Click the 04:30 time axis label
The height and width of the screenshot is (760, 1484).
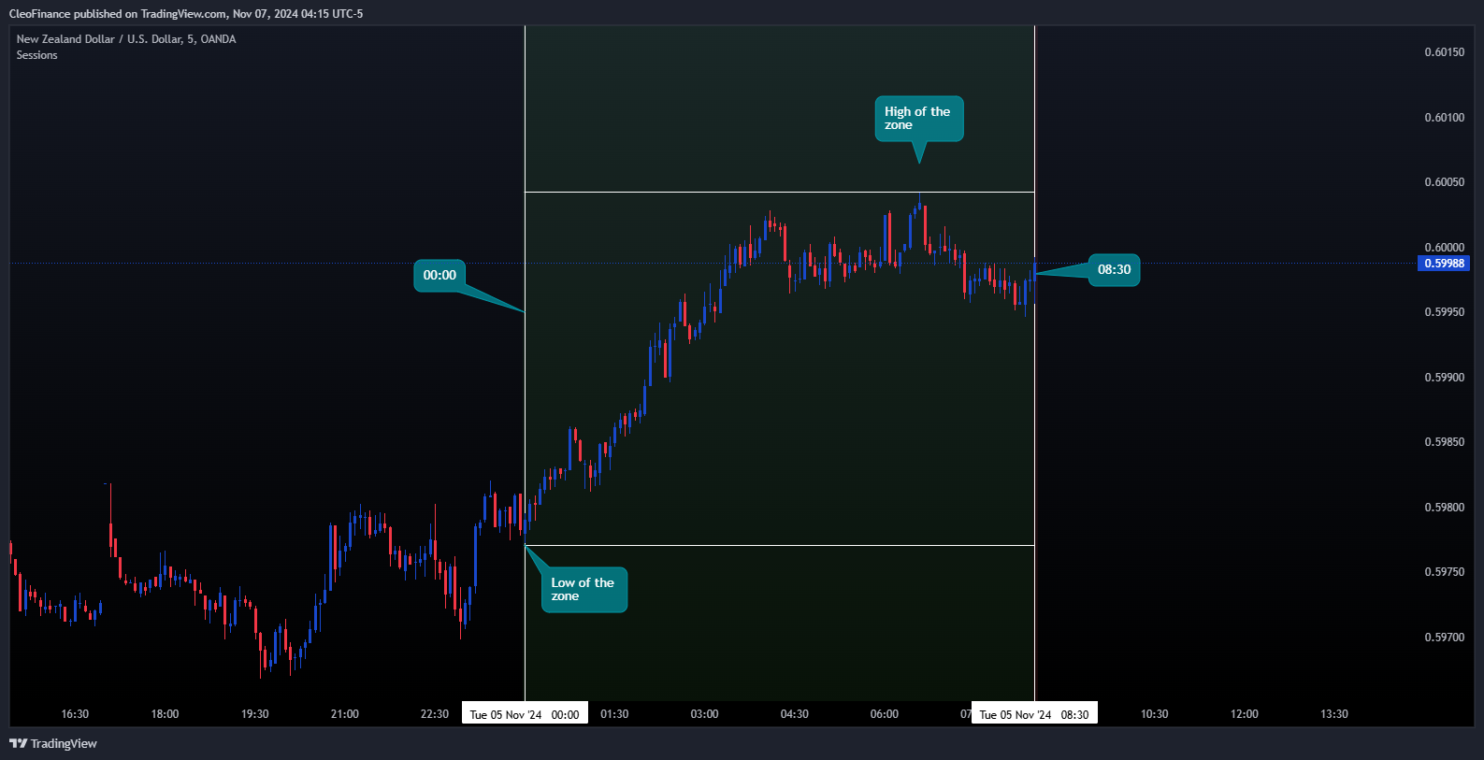coord(795,714)
